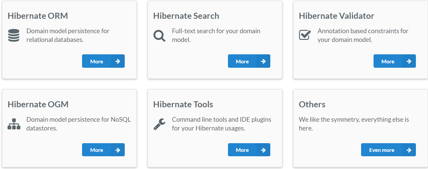Image resolution: width=428 pixels, height=169 pixels.
Task: Click the arrow on Hibernate Search More button
Action: click(x=263, y=61)
